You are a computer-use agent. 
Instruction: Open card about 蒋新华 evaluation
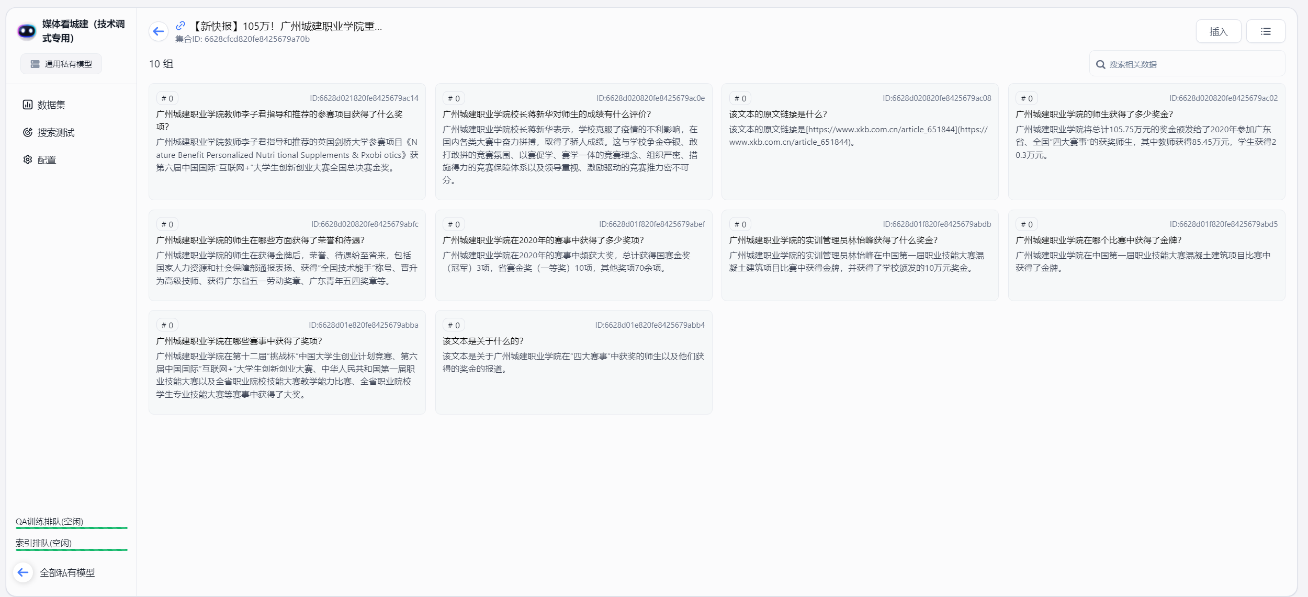tap(573, 141)
